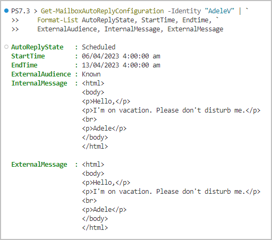Click <p>Adele</p> in ExternalMessage
This screenshot has width=272, height=240.
tap(104, 210)
